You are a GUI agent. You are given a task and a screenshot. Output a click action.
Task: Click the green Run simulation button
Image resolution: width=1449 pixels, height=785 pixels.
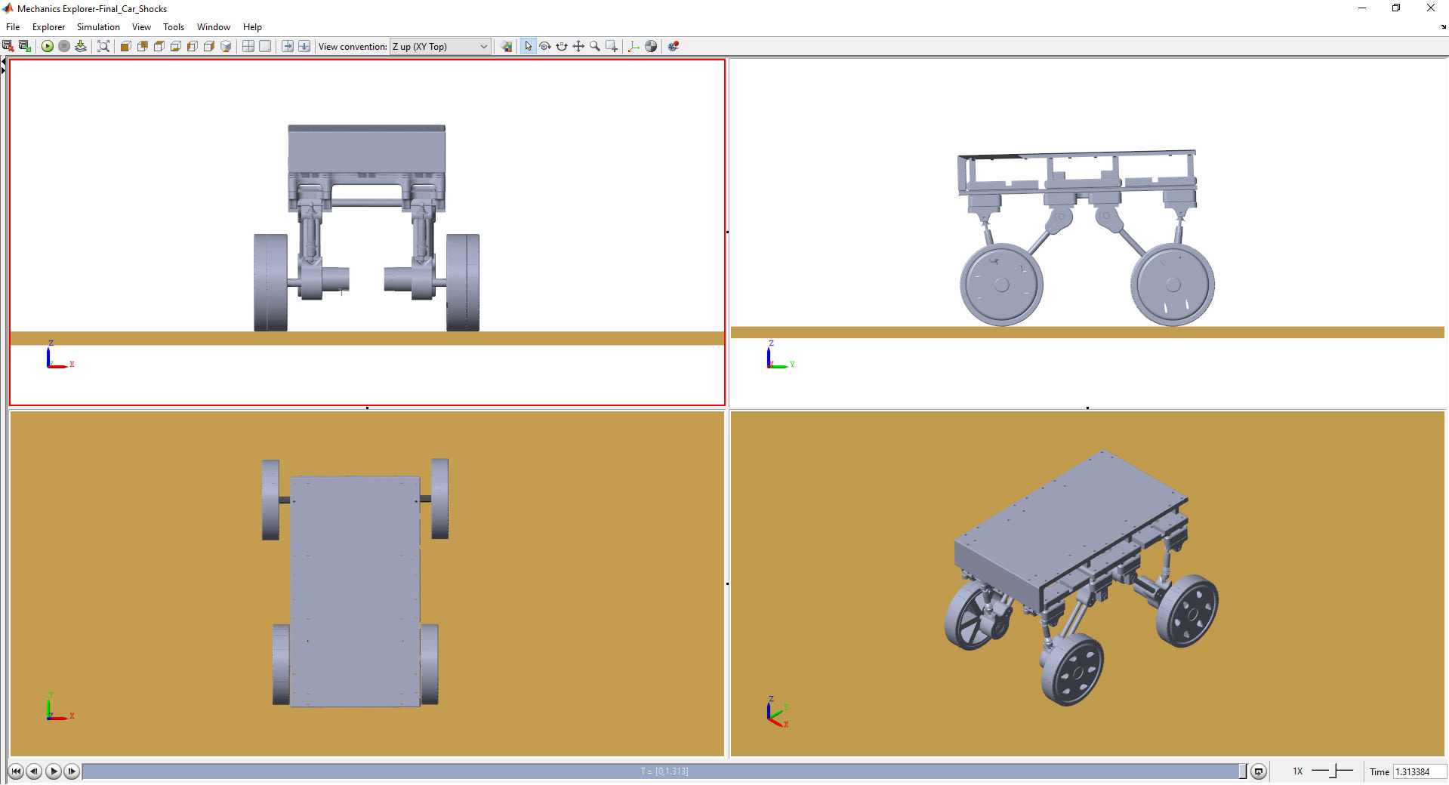pyautogui.click(x=47, y=47)
